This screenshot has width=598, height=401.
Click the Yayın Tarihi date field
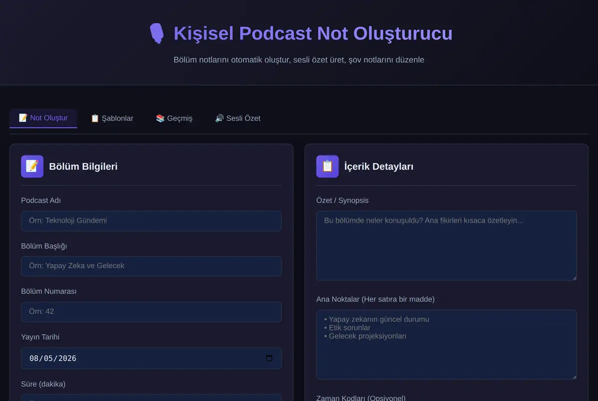click(x=151, y=358)
